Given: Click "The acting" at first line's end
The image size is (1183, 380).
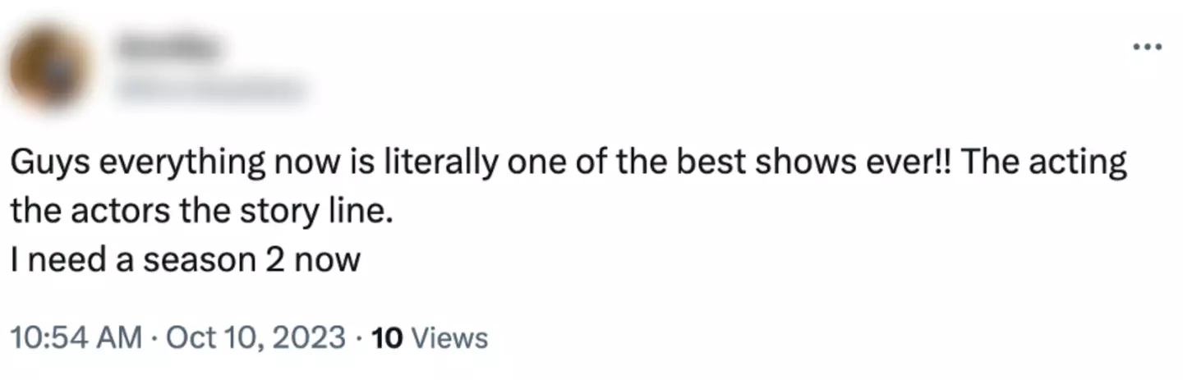Looking at the screenshot, I should tap(1043, 164).
